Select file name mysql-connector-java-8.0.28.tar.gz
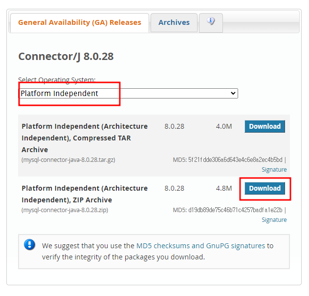Screen dimensions: 309x296 68,159
